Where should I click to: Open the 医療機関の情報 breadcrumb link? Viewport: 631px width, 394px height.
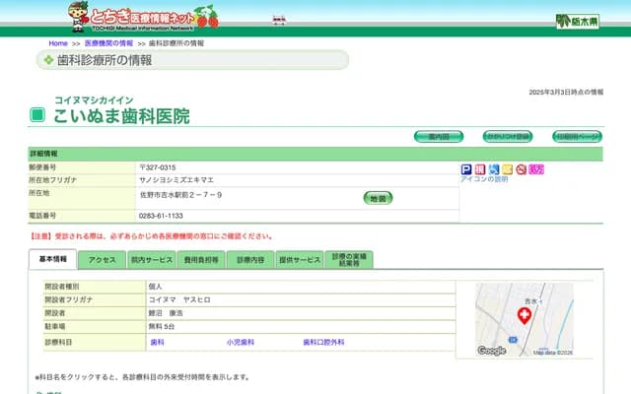(108, 43)
